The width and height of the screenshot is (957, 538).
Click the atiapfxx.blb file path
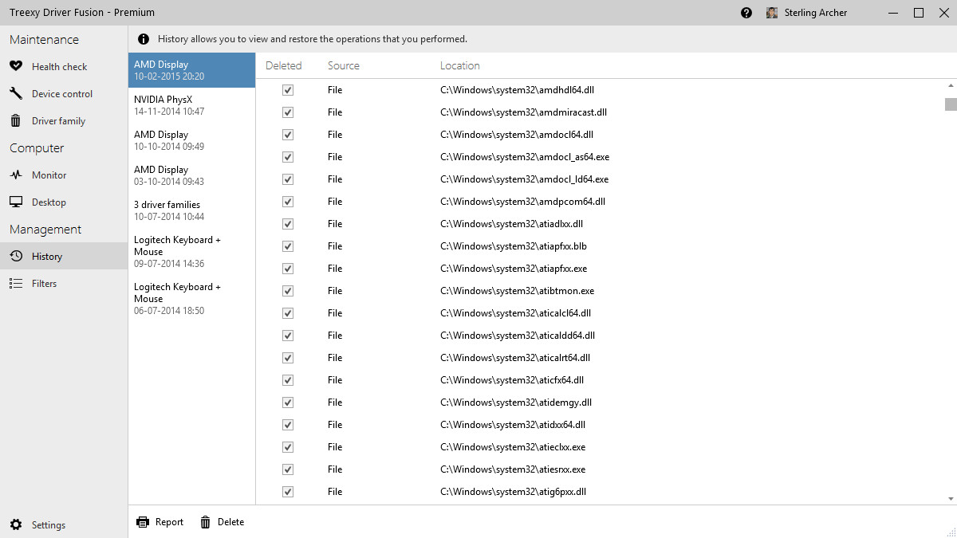tap(514, 246)
